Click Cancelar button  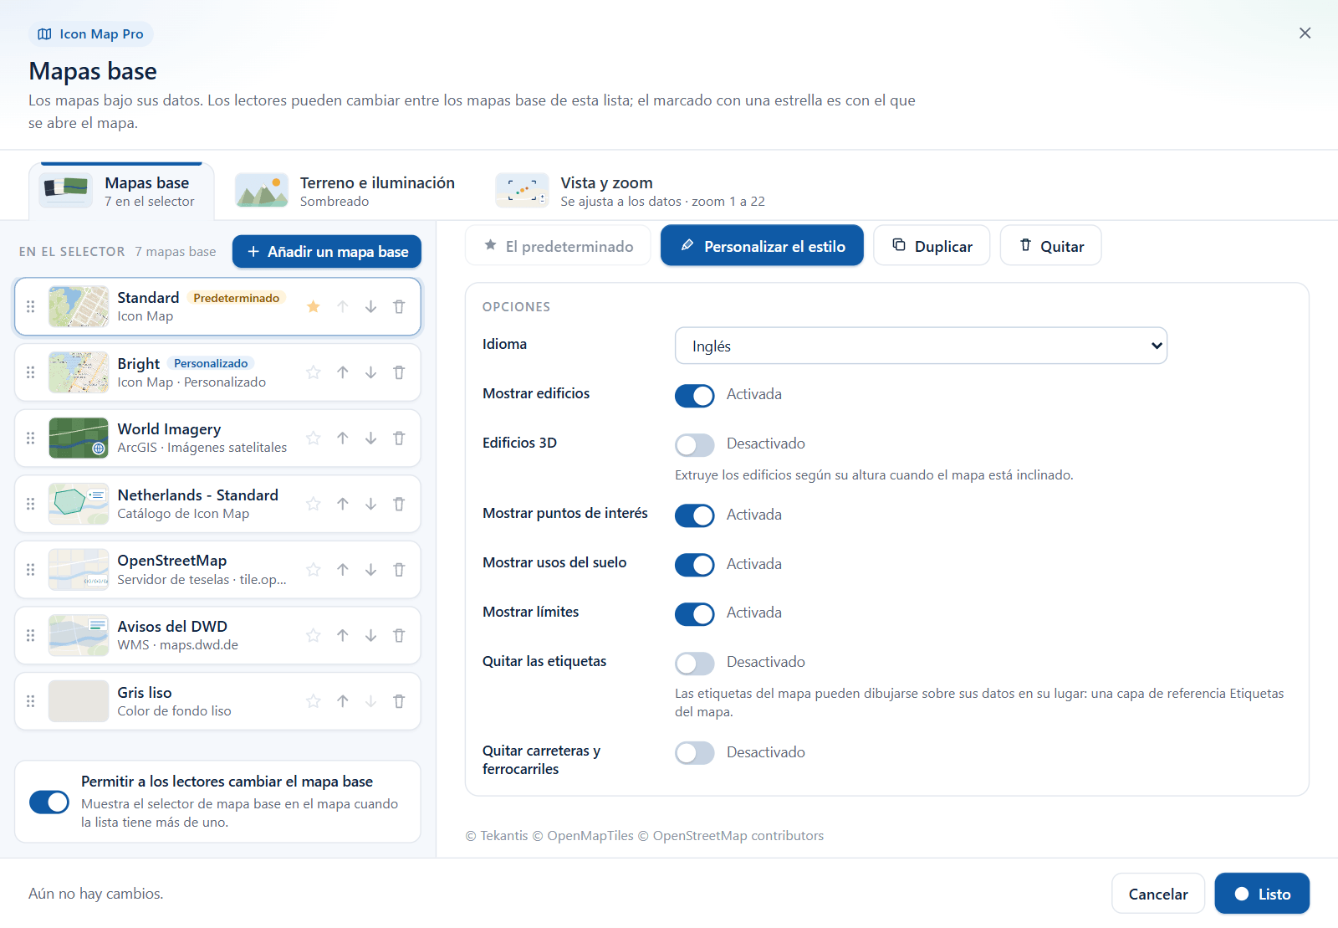point(1158,894)
